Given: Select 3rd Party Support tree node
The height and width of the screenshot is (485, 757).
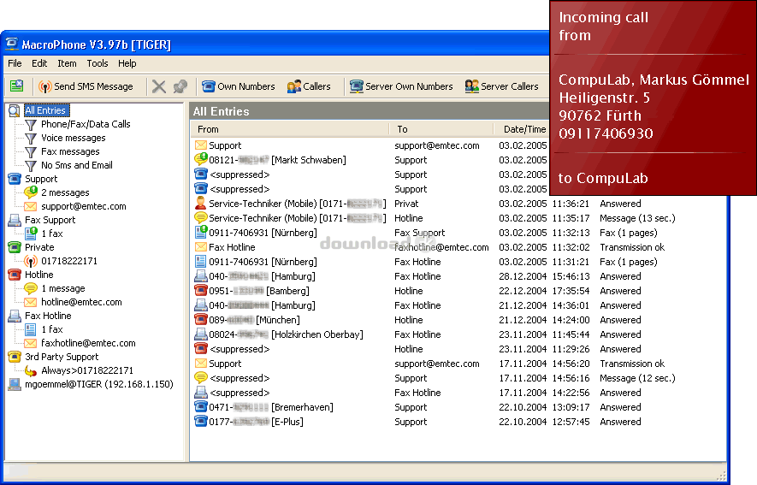Looking at the screenshot, I should [x=61, y=357].
